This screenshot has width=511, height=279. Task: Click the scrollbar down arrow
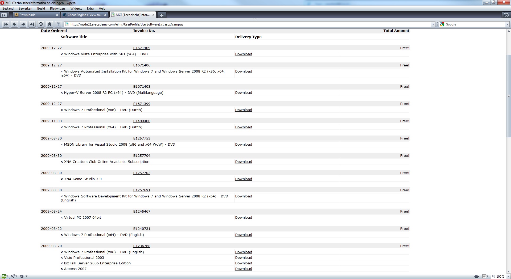point(509,271)
